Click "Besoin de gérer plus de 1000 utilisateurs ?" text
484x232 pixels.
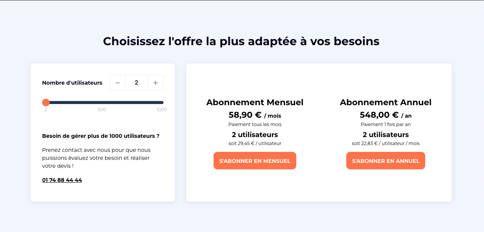click(x=101, y=136)
